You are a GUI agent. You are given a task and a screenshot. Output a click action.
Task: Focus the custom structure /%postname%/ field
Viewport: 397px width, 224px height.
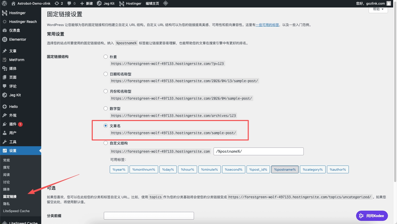259,151
